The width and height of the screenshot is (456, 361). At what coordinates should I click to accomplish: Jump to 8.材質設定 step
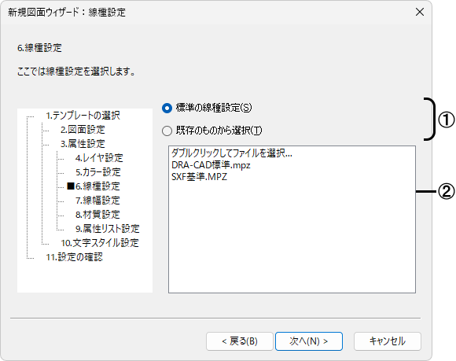(x=97, y=215)
